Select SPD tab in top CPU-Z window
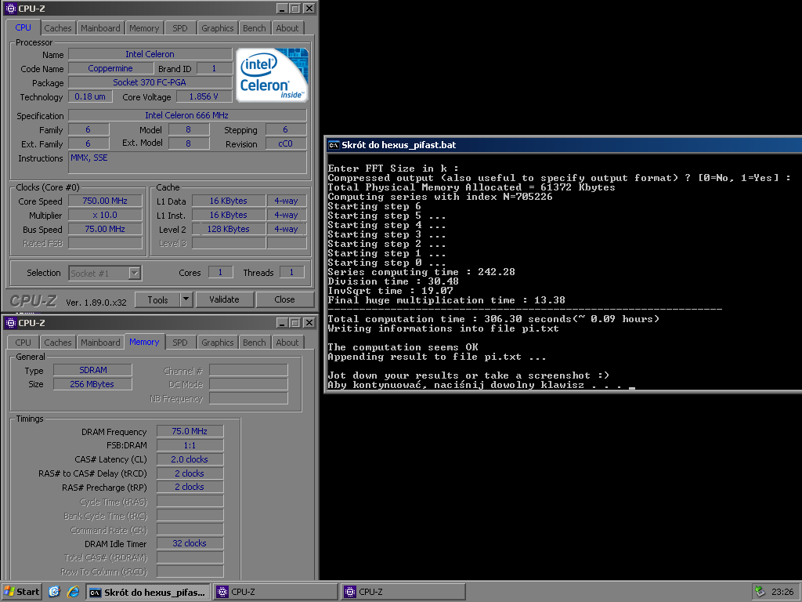Image resolution: width=802 pixels, height=602 pixels. point(180,28)
